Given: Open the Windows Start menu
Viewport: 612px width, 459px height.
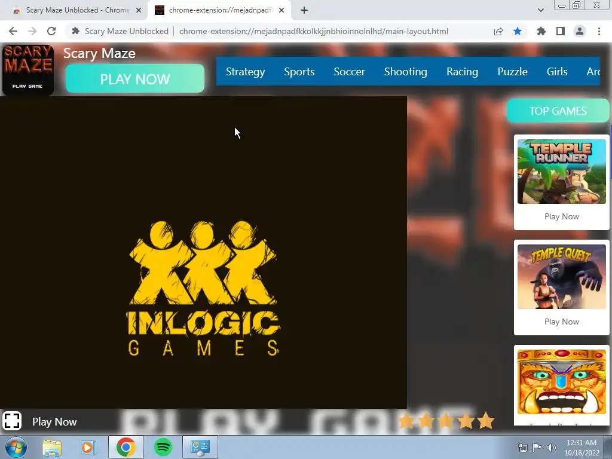Looking at the screenshot, I should [16, 447].
